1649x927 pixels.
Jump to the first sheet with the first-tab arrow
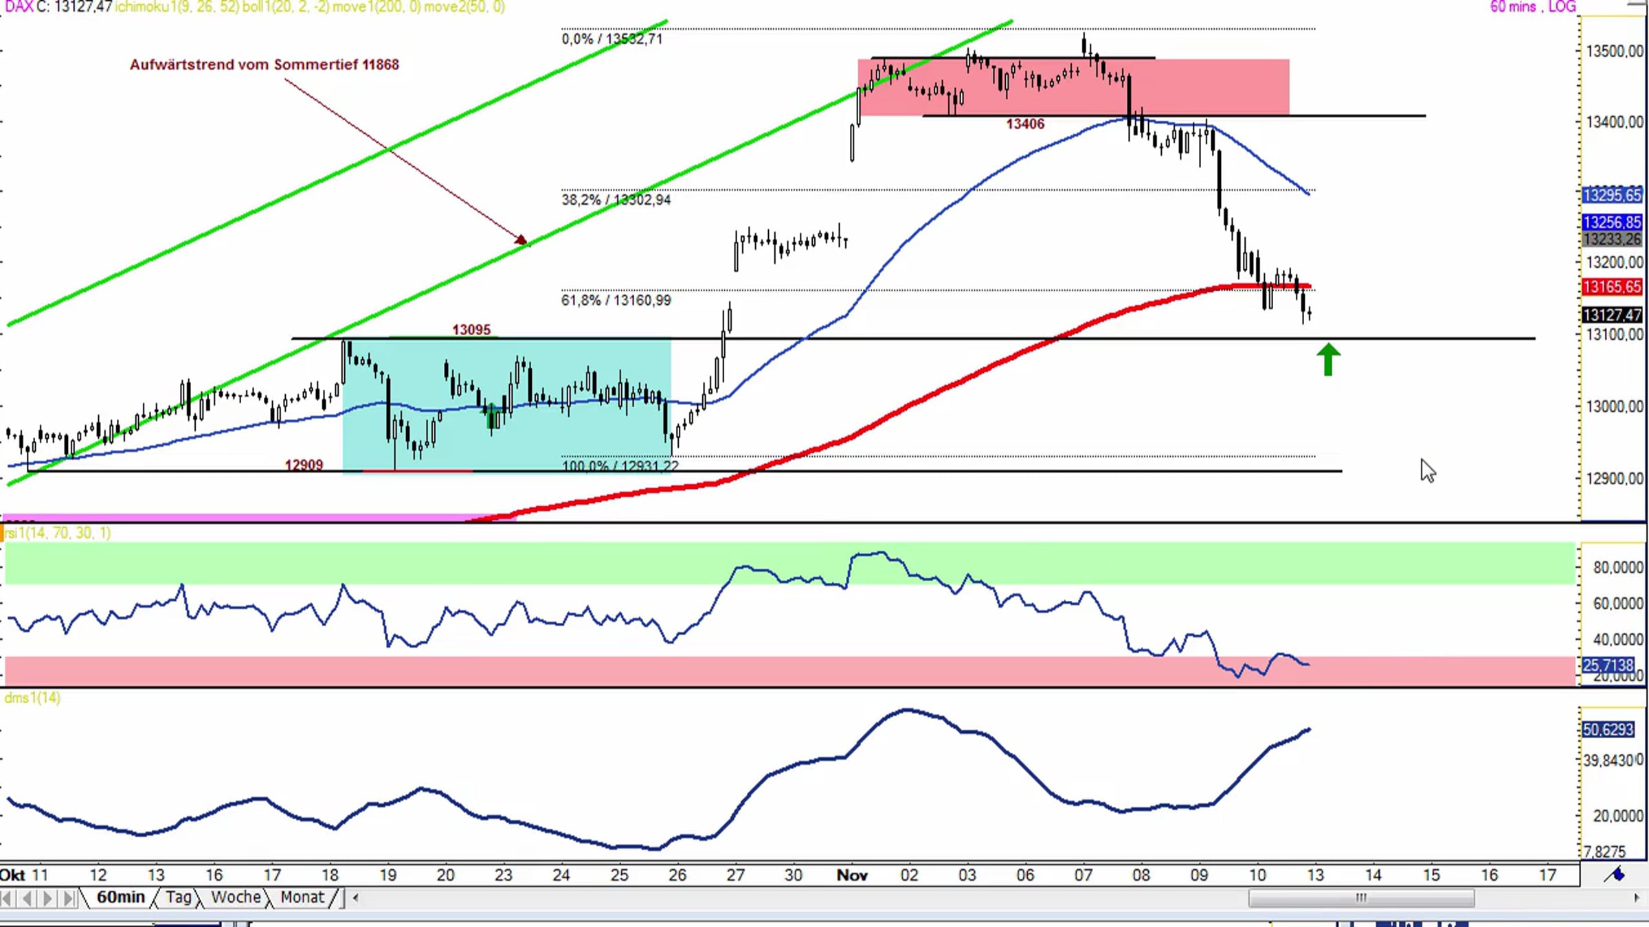click(8, 898)
